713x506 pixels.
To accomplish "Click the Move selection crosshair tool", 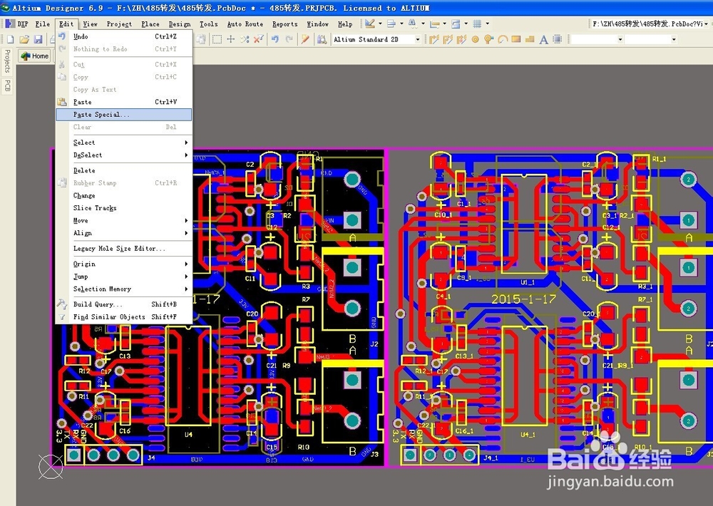I will click(x=230, y=39).
